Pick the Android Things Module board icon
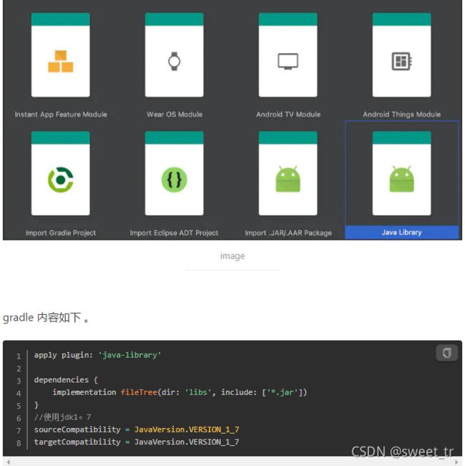 pos(401,62)
